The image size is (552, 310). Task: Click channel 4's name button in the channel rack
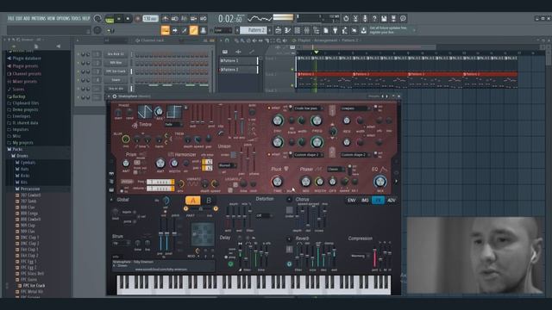(x=116, y=80)
